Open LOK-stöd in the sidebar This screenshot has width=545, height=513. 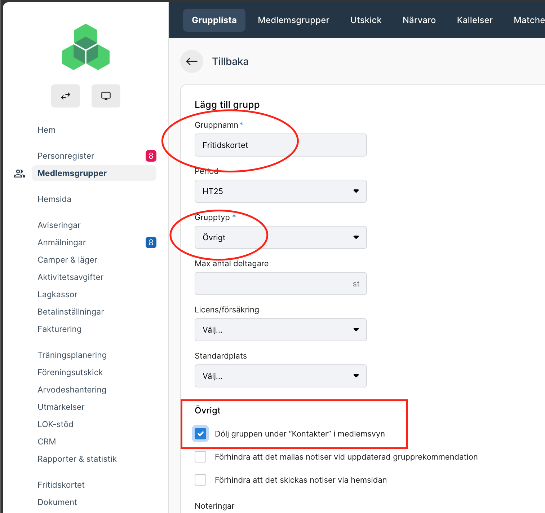(56, 424)
